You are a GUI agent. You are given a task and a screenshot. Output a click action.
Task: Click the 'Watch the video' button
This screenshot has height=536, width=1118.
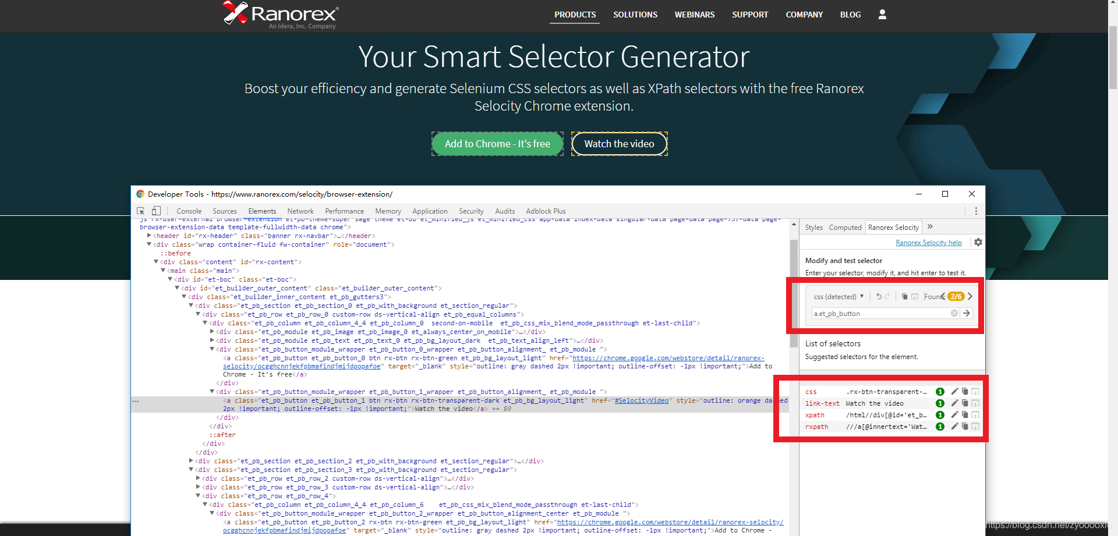click(619, 144)
